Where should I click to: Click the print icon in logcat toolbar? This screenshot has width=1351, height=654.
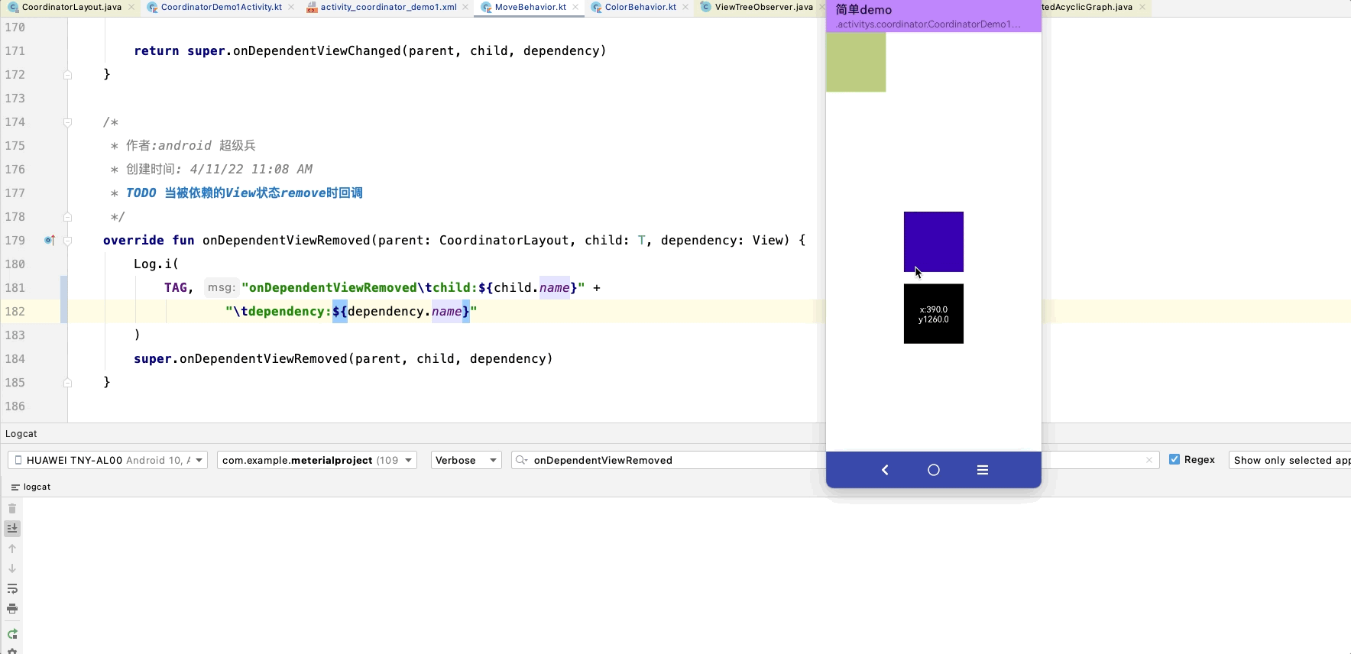(x=12, y=609)
